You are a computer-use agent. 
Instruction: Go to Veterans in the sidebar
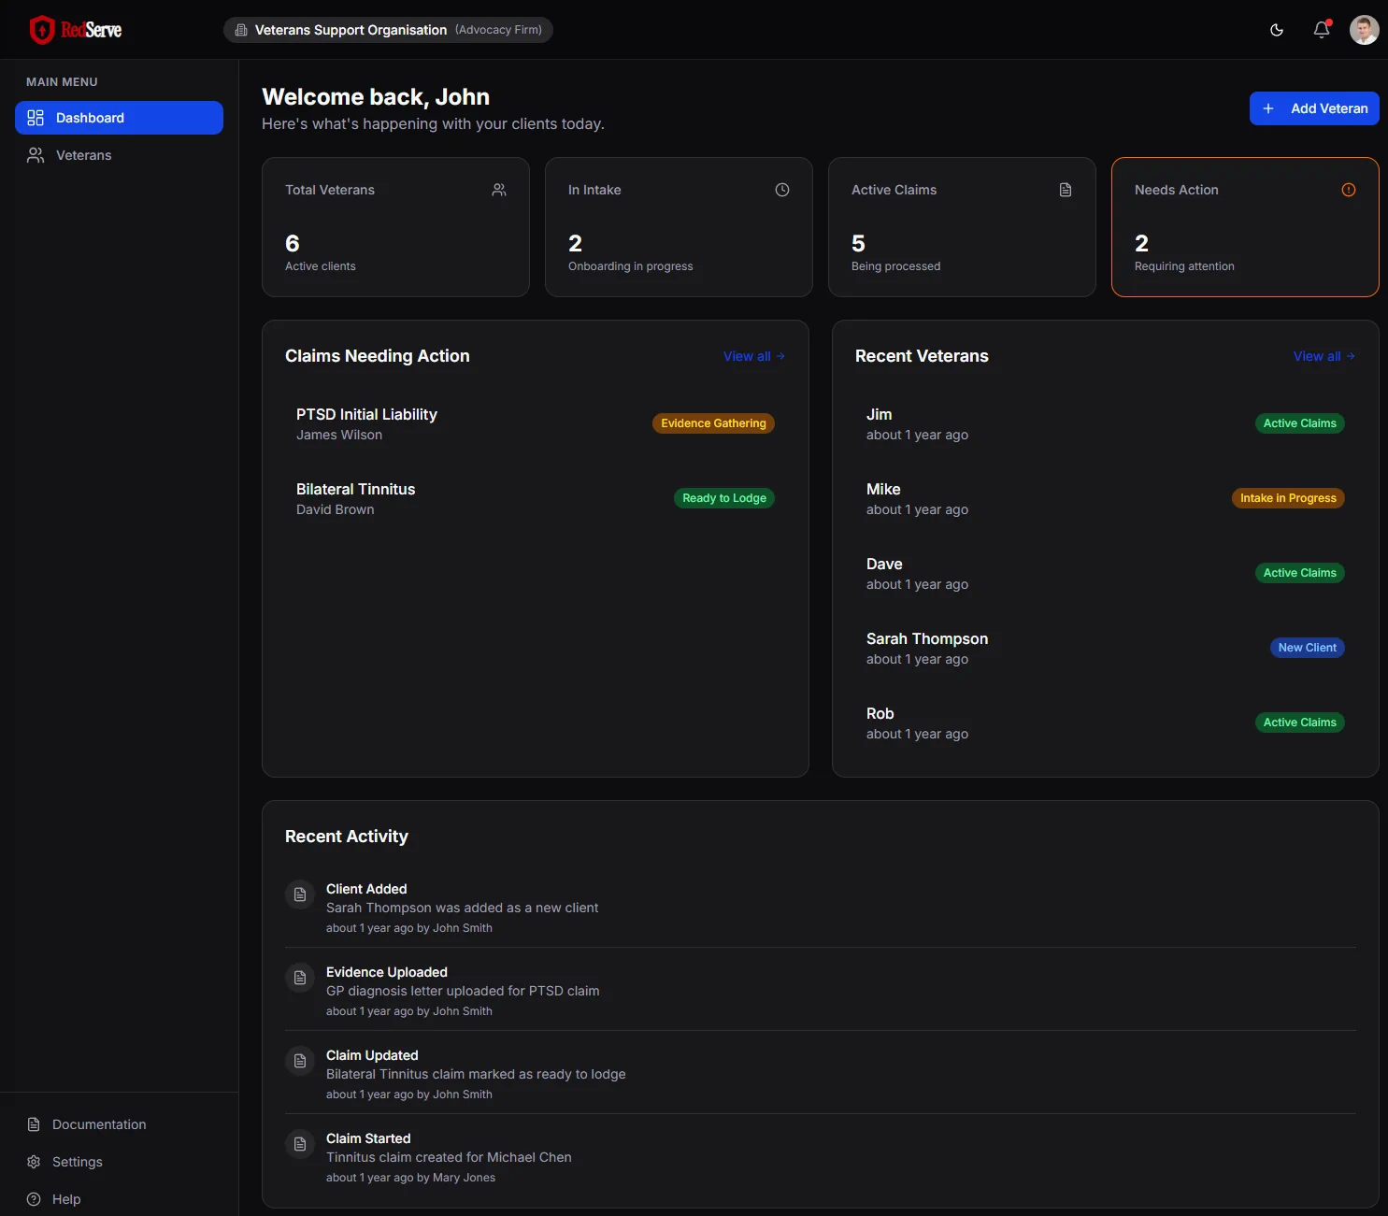pyautogui.click(x=83, y=155)
